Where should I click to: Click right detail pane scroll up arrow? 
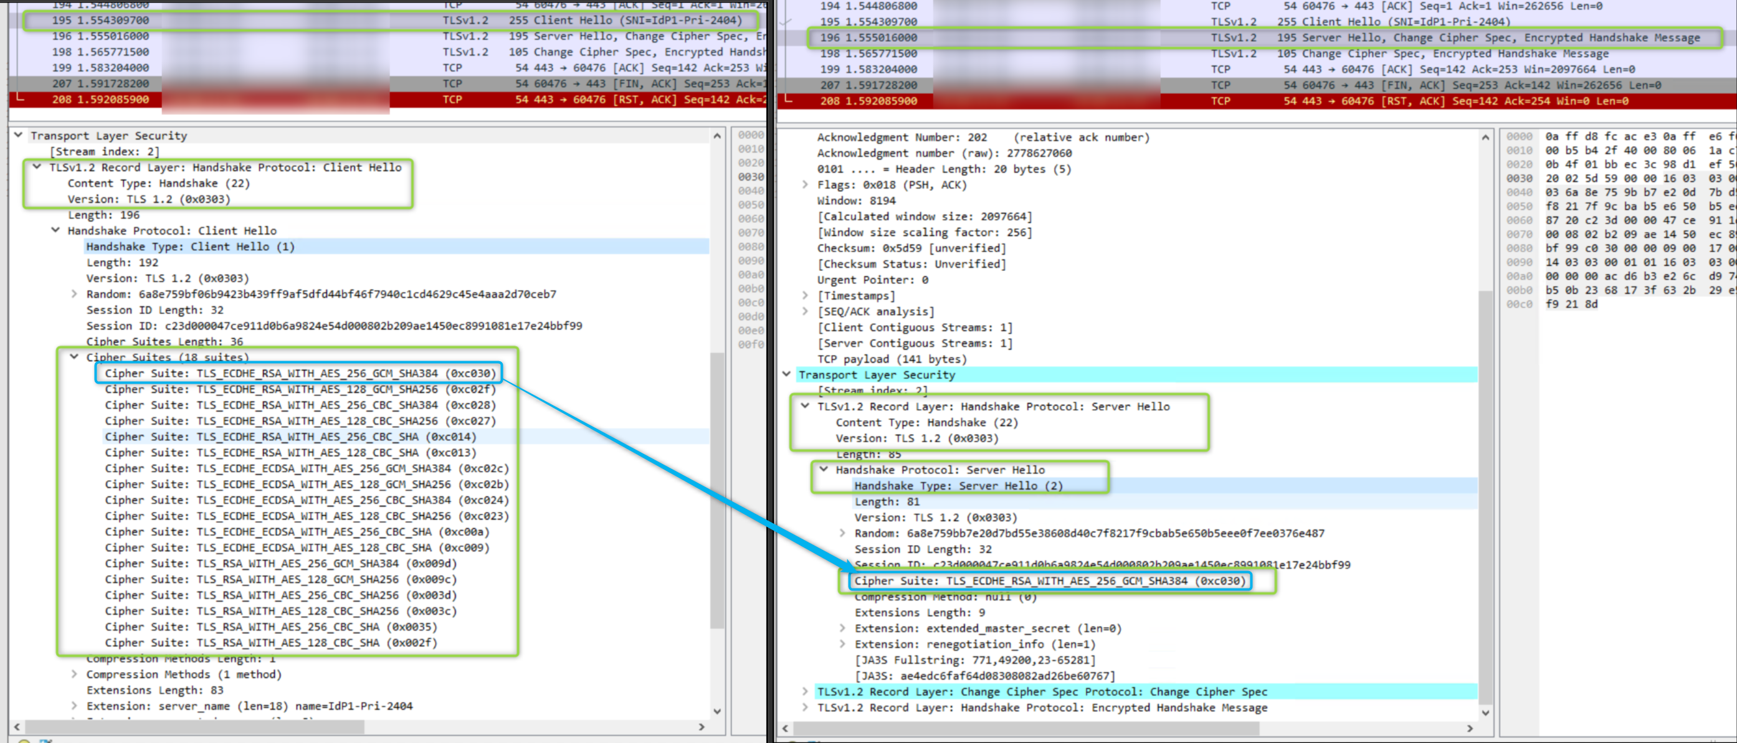coord(1485,138)
